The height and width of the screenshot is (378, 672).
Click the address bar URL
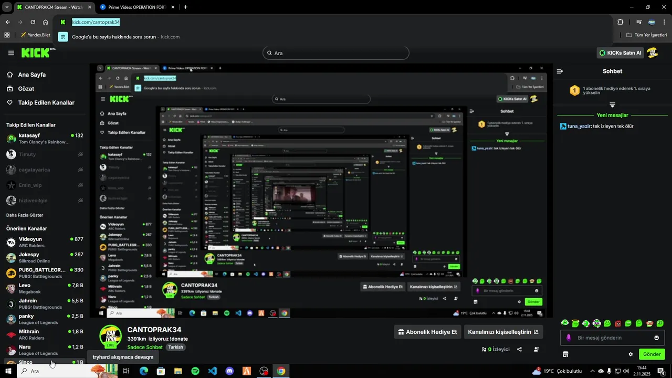point(96,22)
